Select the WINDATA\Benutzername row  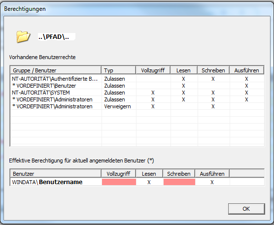(x=137, y=182)
